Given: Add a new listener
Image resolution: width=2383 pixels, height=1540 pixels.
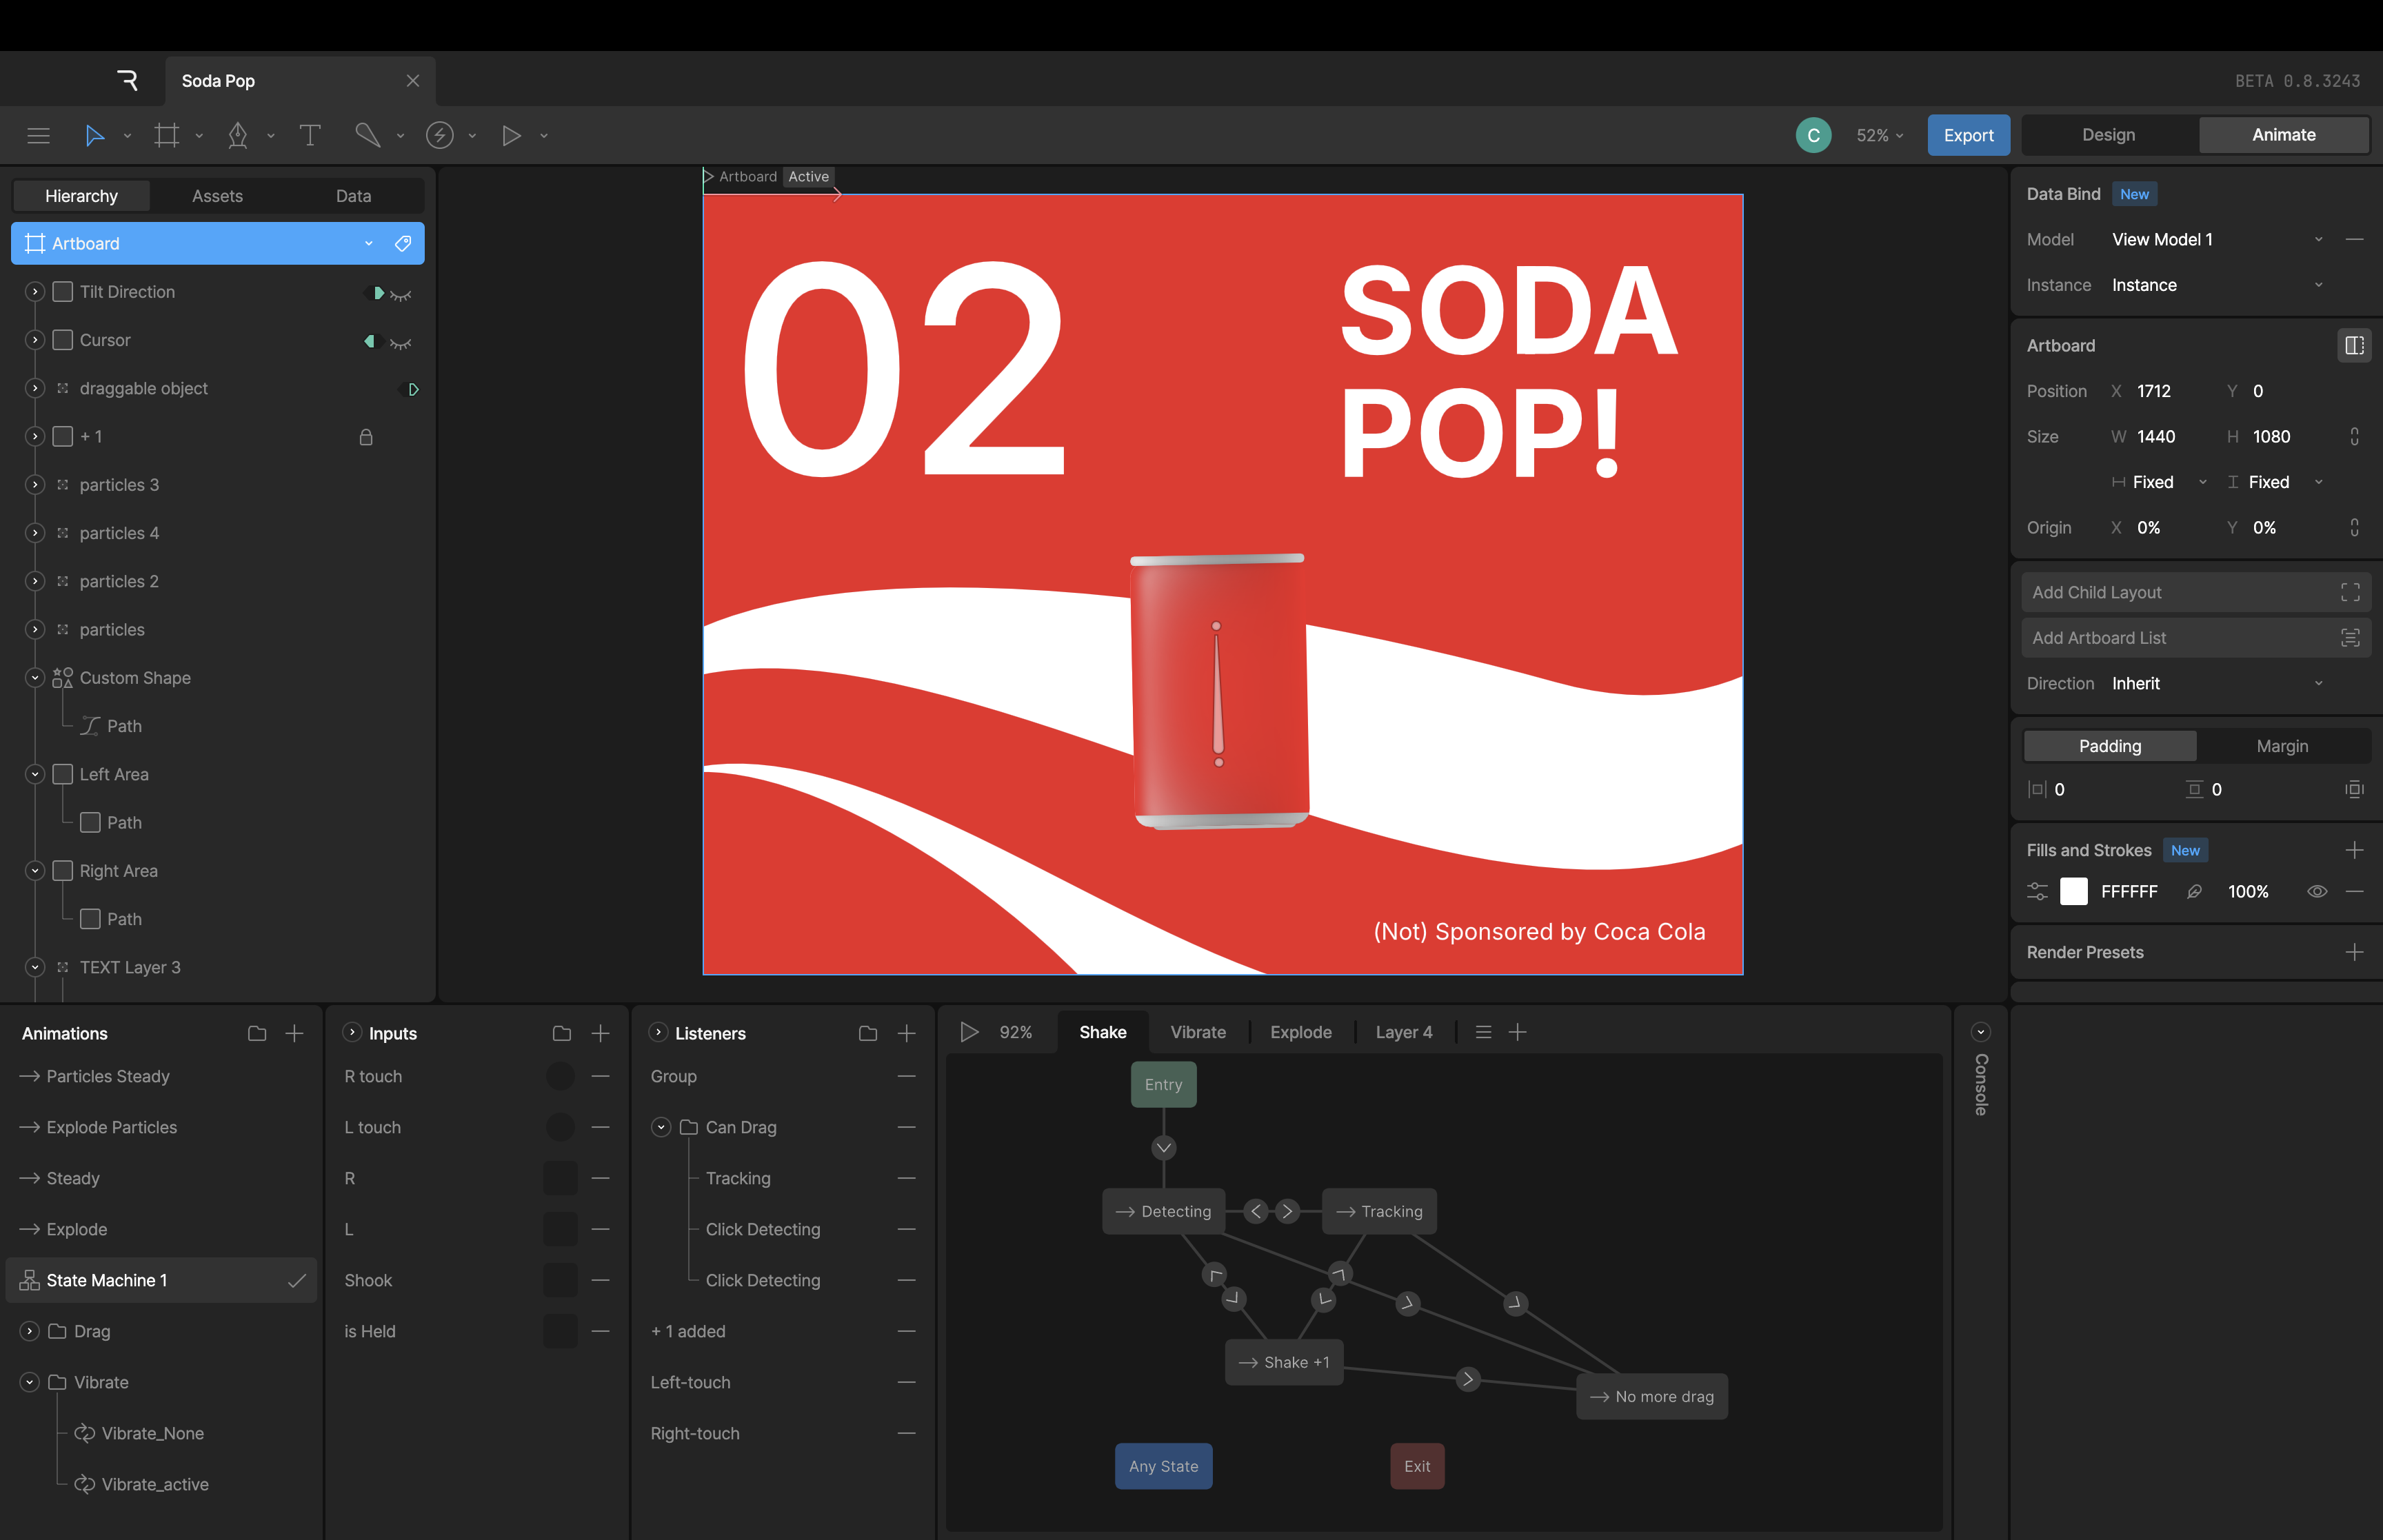Looking at the screenshot, I should pos(906,1033).
